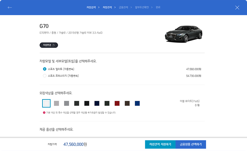This screenshot has height=151, width=247.
Task: Click the red warning icon beside color notice
Action: coord(44,112)
